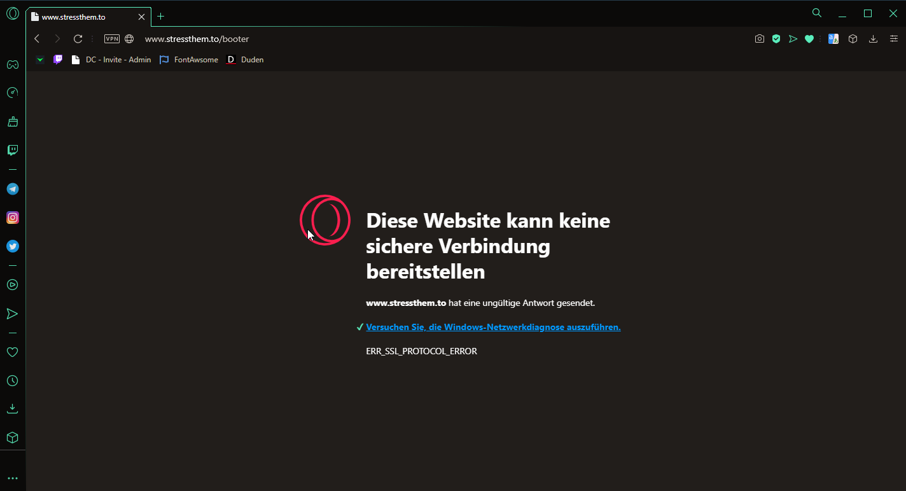Expand sidebar setup three-dots menu
906x491 pixels.
click(12, 478)
